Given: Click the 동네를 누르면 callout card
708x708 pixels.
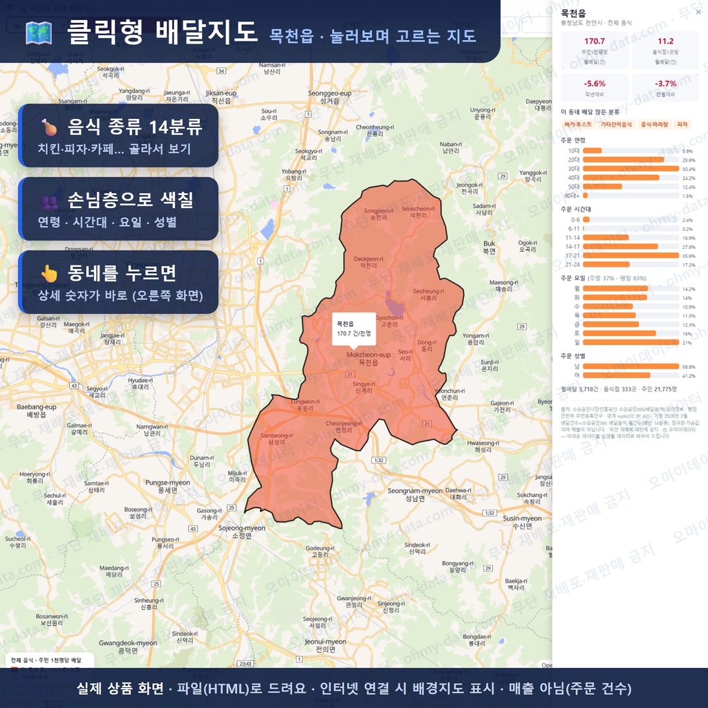Looking at the screenshot, I should pos(119,282).
